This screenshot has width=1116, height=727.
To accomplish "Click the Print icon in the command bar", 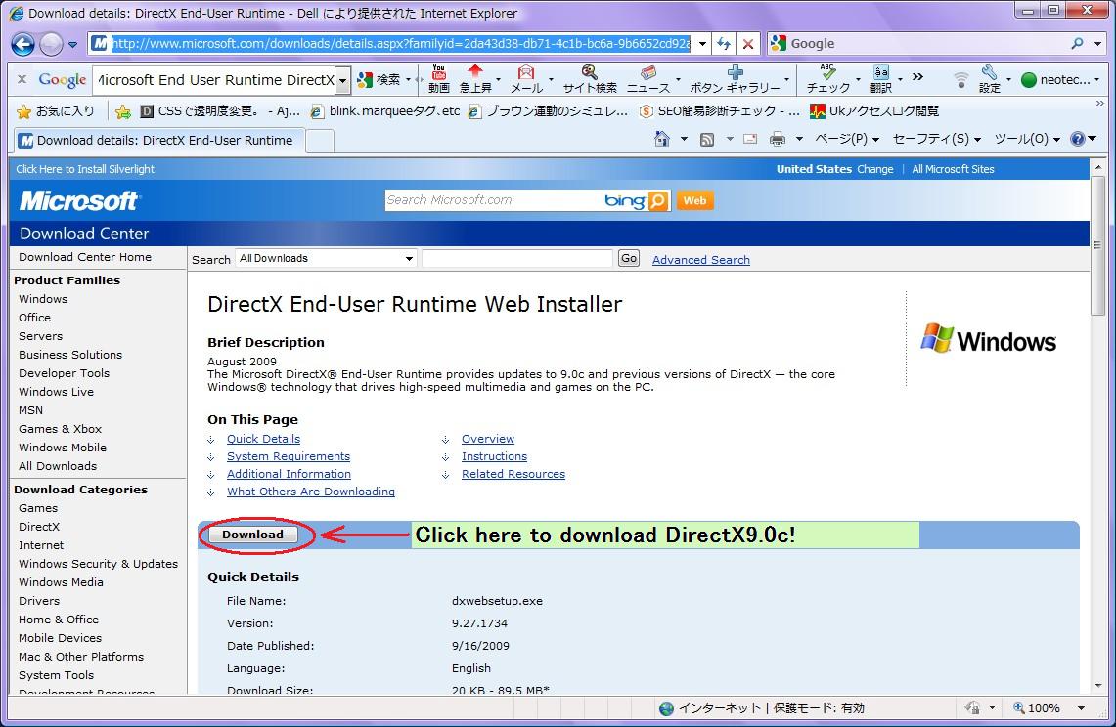I will [x=778, y=139].
